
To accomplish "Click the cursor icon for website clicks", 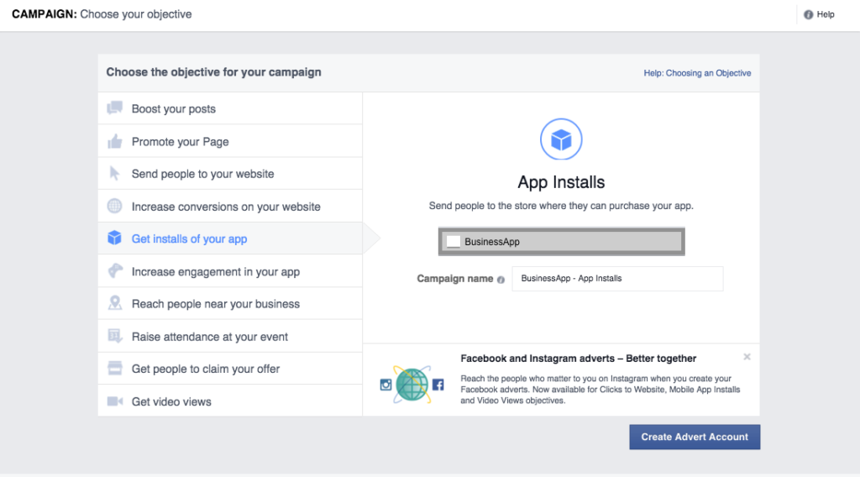I will pos(115,174).
